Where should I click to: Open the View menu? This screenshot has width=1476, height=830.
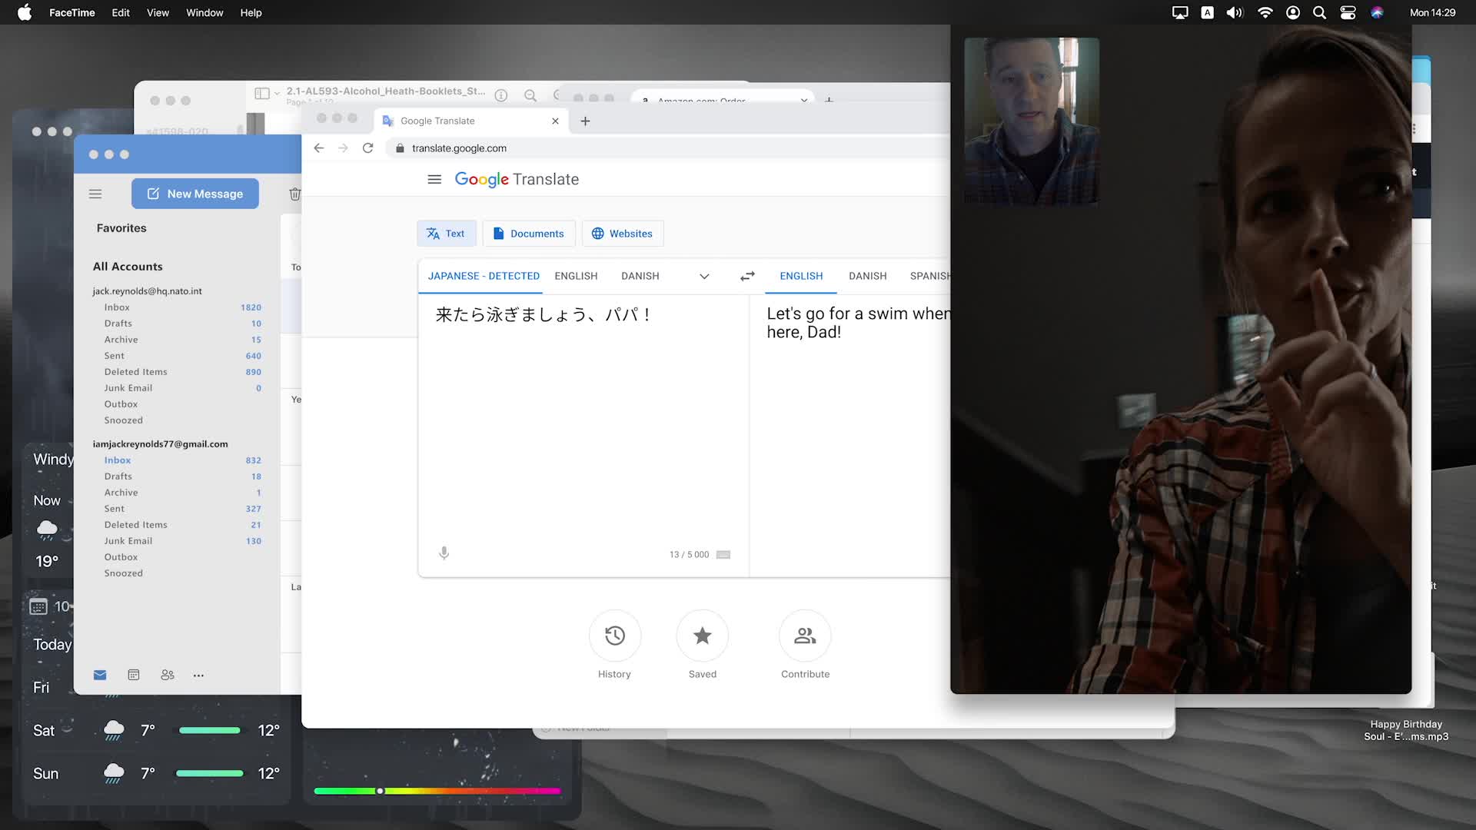158,12
